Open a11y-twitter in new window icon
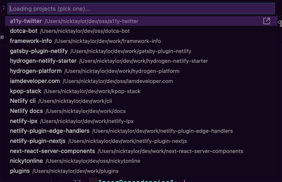The image size is (282, 182). pyautogui.click(x=267, y=21)
